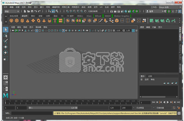Play animation backwards

(x=164, y=102)
